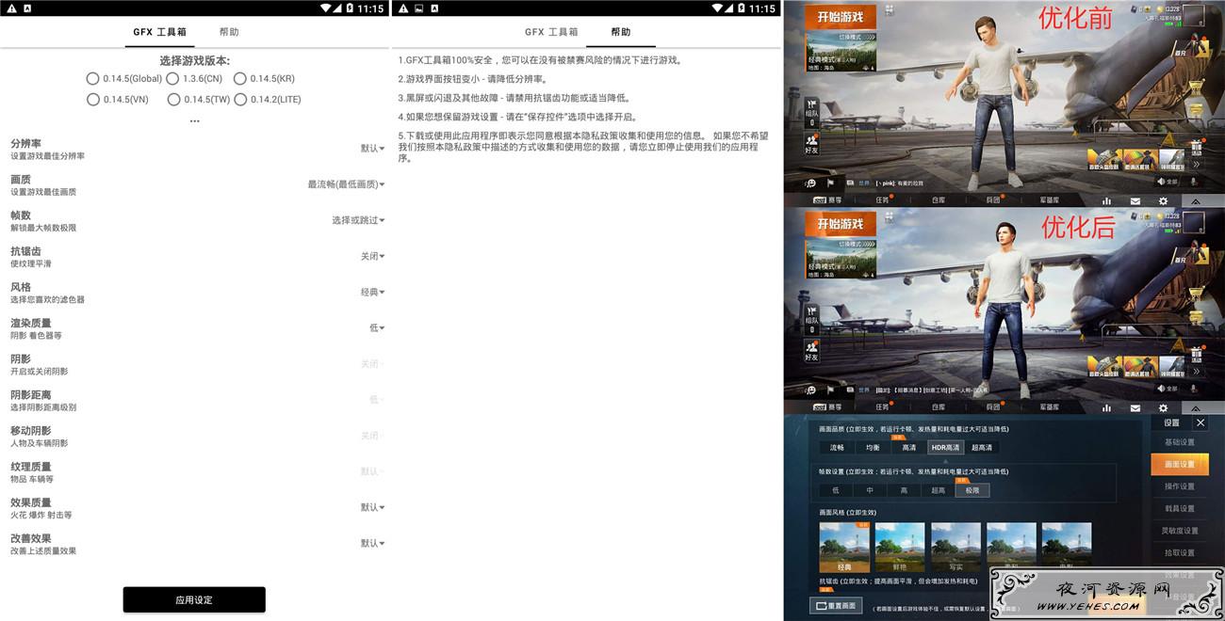Open statistics bar-chart icon in 优化后 game screen
Viewport: 1225px width, 621px height.
(x=1107, y=407)
